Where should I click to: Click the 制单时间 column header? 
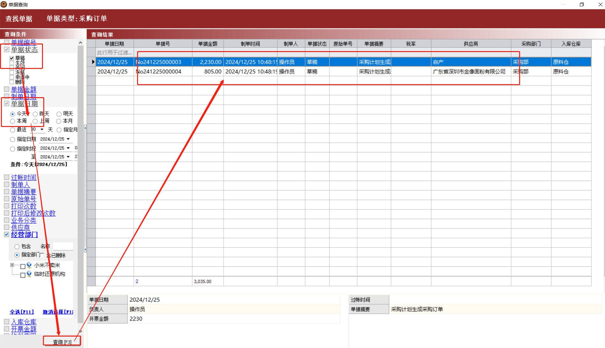(x=250, y=44)
